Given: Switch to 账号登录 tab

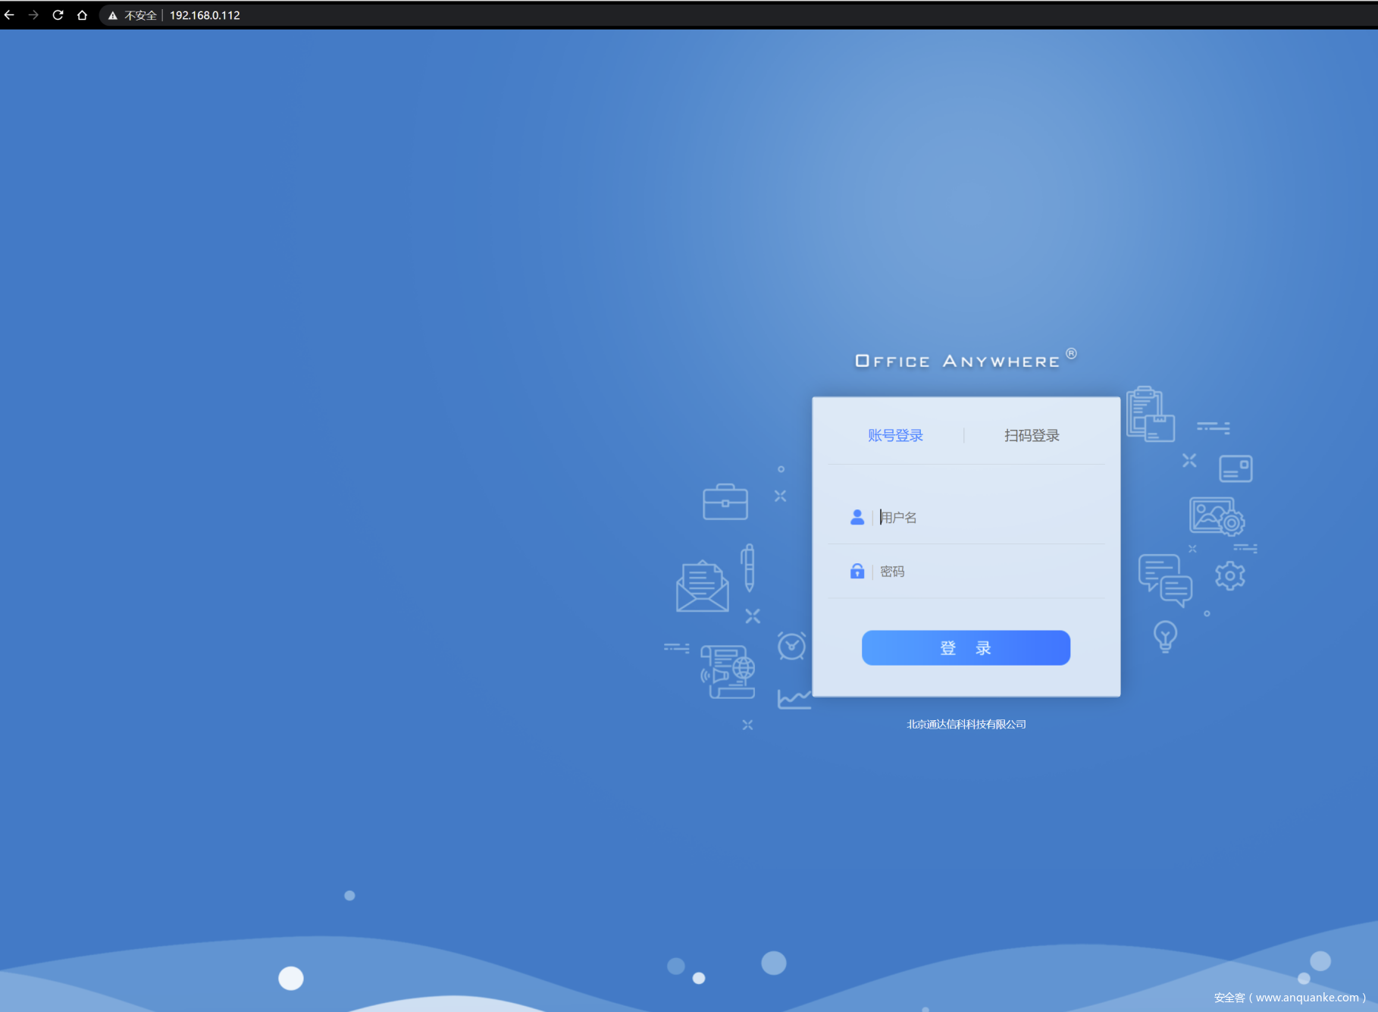Looking at the screenshot, I should pos(895,435).
